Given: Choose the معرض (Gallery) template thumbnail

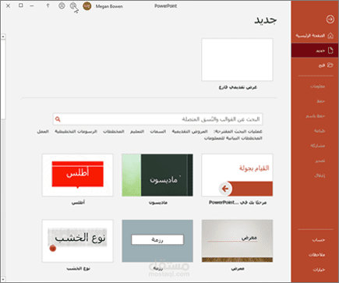Looking at the screenshot, I should (237, 241).
